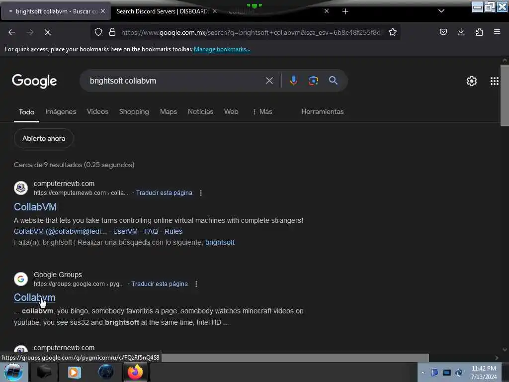
Task: Expand the Más search filters menu
Action: pos(262,111)
